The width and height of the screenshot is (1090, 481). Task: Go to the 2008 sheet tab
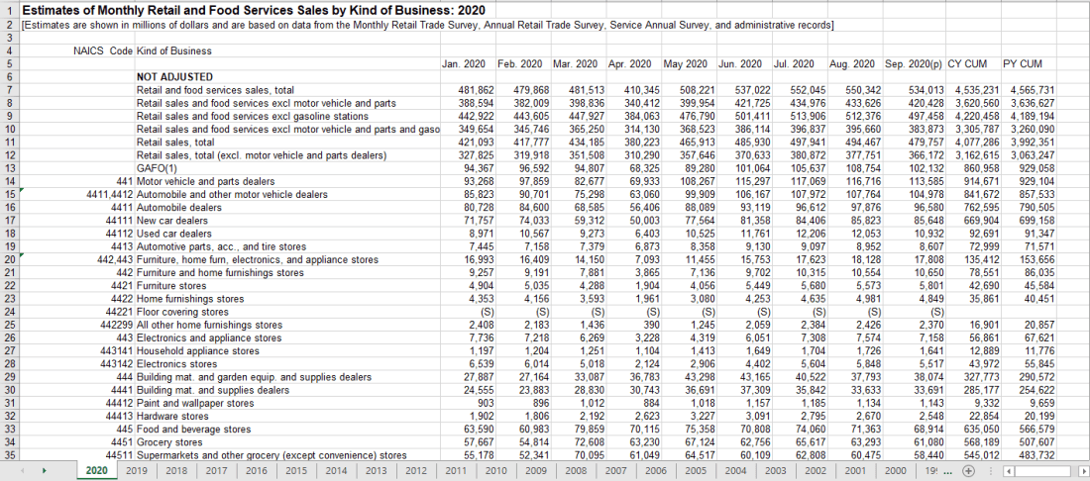[577, 470]
